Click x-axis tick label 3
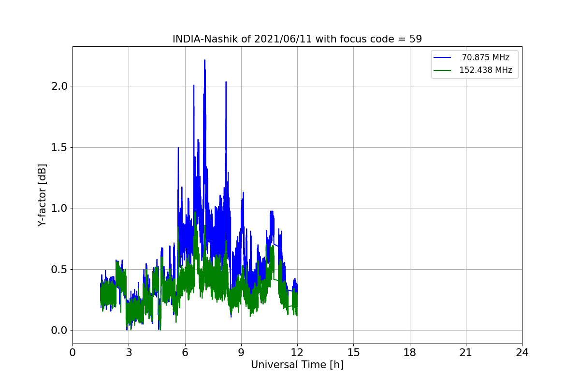The image size is (580, 386). point(129,352)
